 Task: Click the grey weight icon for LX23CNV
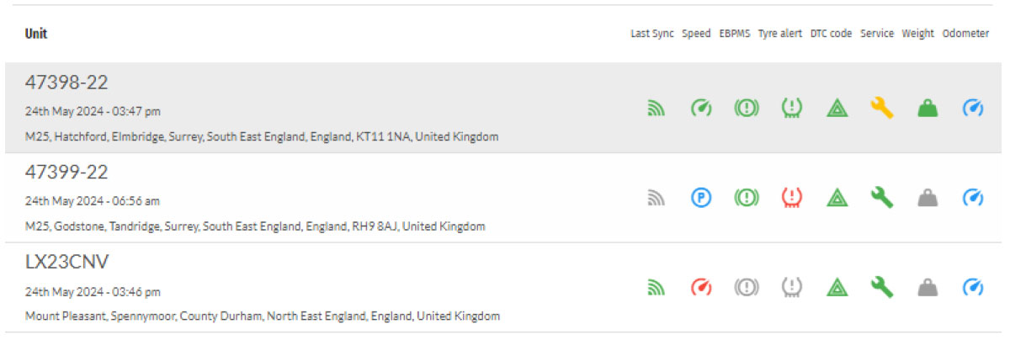pos(927,288)
